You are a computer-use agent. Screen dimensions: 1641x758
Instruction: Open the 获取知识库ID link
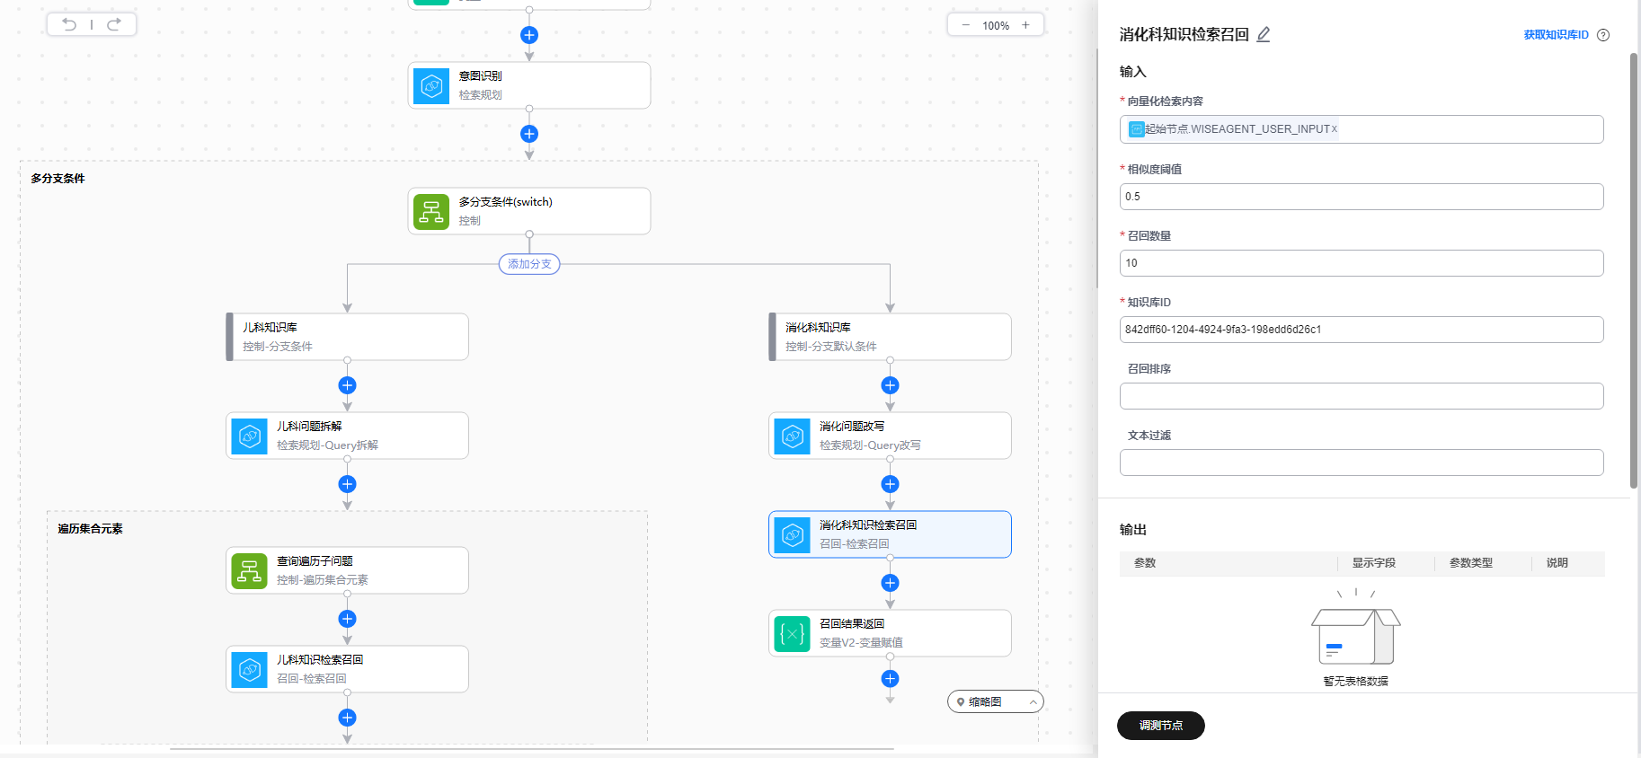(1556, 35)
